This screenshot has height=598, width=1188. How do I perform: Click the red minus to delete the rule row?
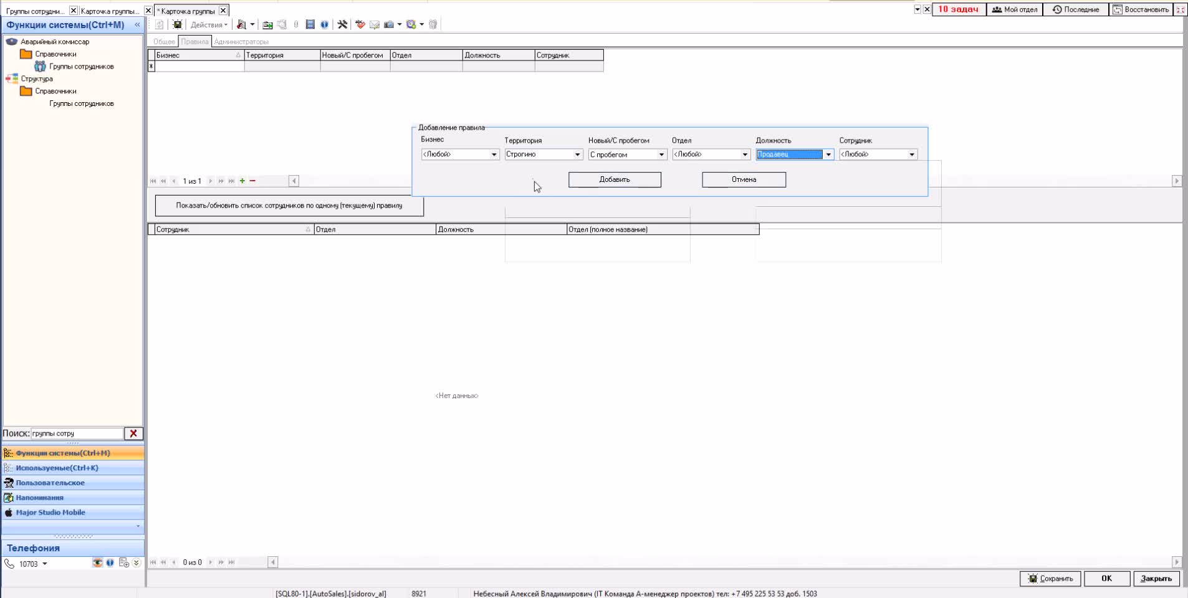[x=252, y=181]
